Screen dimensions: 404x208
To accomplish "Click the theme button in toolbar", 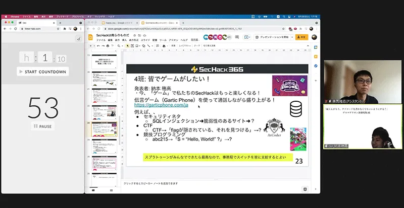I will (197, 46).
